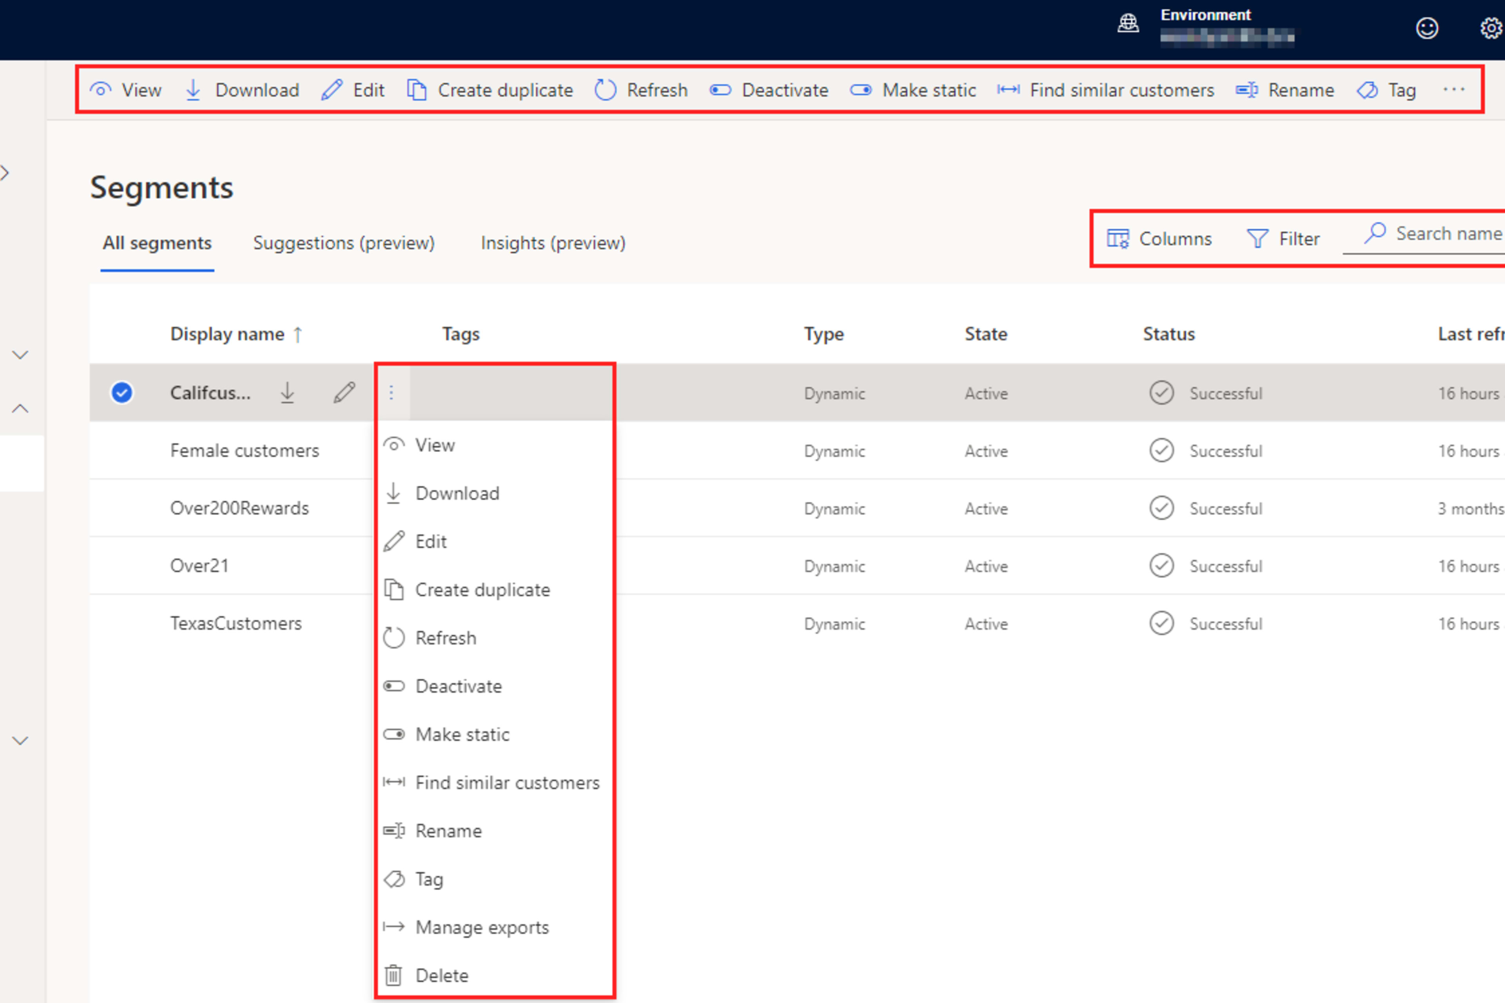1505x1003 pixels.
Task: Open the Columns chooser
Action: coord(1159,239)
